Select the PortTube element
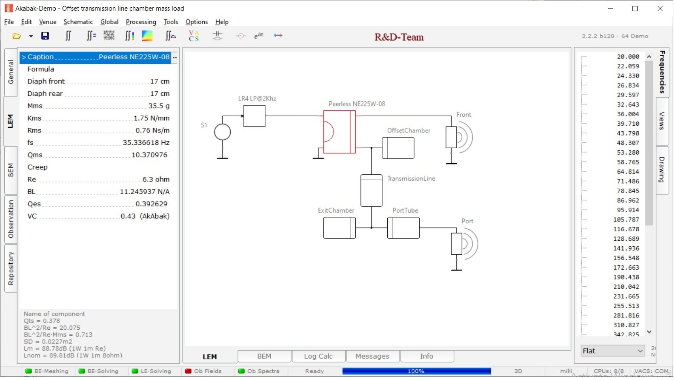 pos(403,228)
